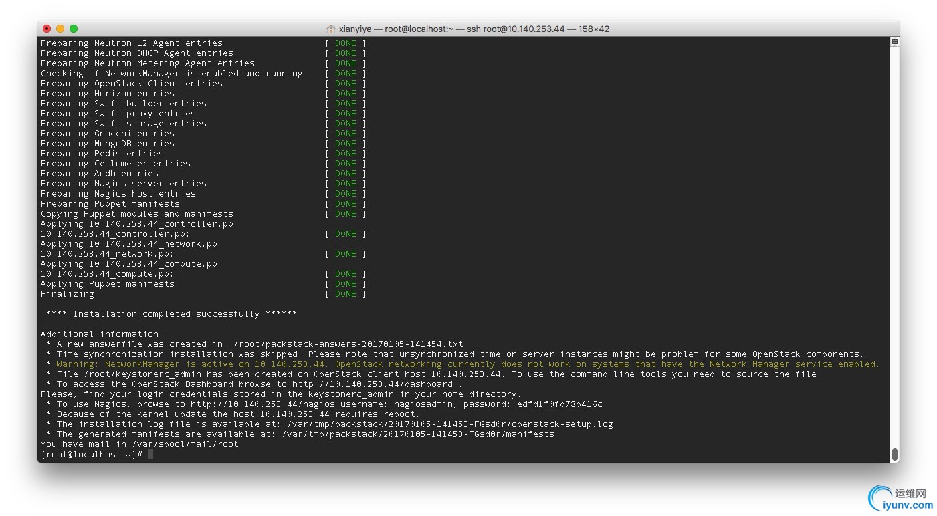The width and height of the screenshot is (937, 516).
Task: Click 'Applying 10.140.253.44_network.pp' line
Action: point(129,244)
